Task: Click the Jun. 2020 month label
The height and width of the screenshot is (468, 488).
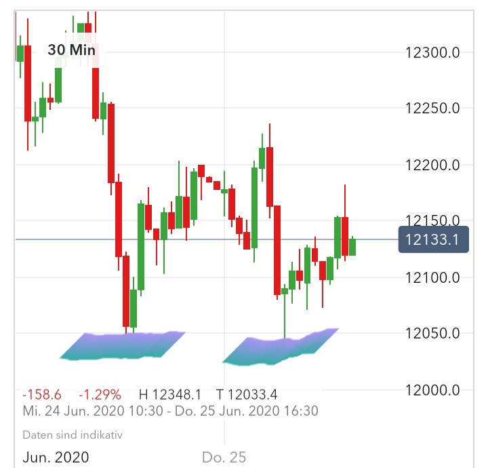Action: 56,458
